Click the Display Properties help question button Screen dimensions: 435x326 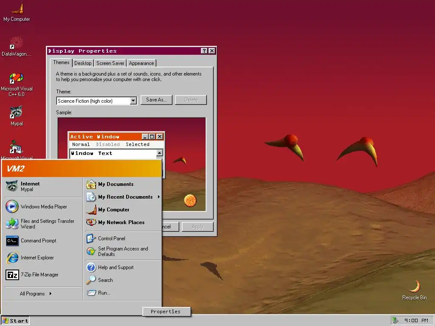click(204, 51)
